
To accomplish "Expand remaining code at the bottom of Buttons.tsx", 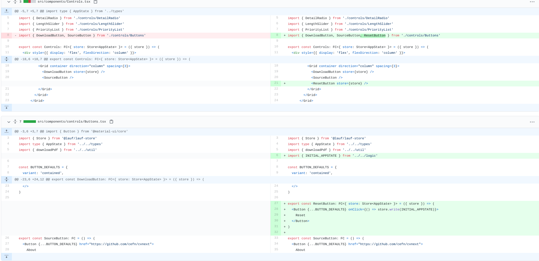I will pyautogui.click(x=6, y=257).
